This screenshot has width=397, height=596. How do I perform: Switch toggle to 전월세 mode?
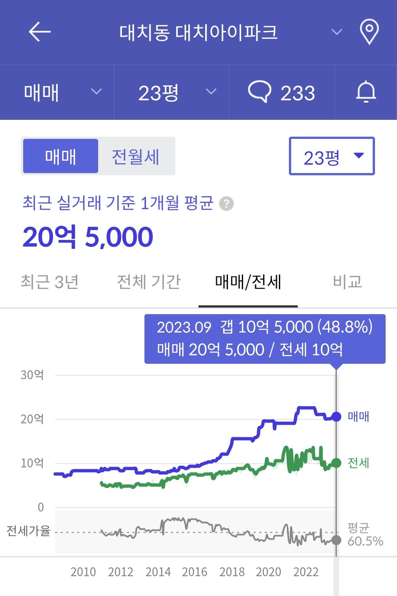[136, 156]
